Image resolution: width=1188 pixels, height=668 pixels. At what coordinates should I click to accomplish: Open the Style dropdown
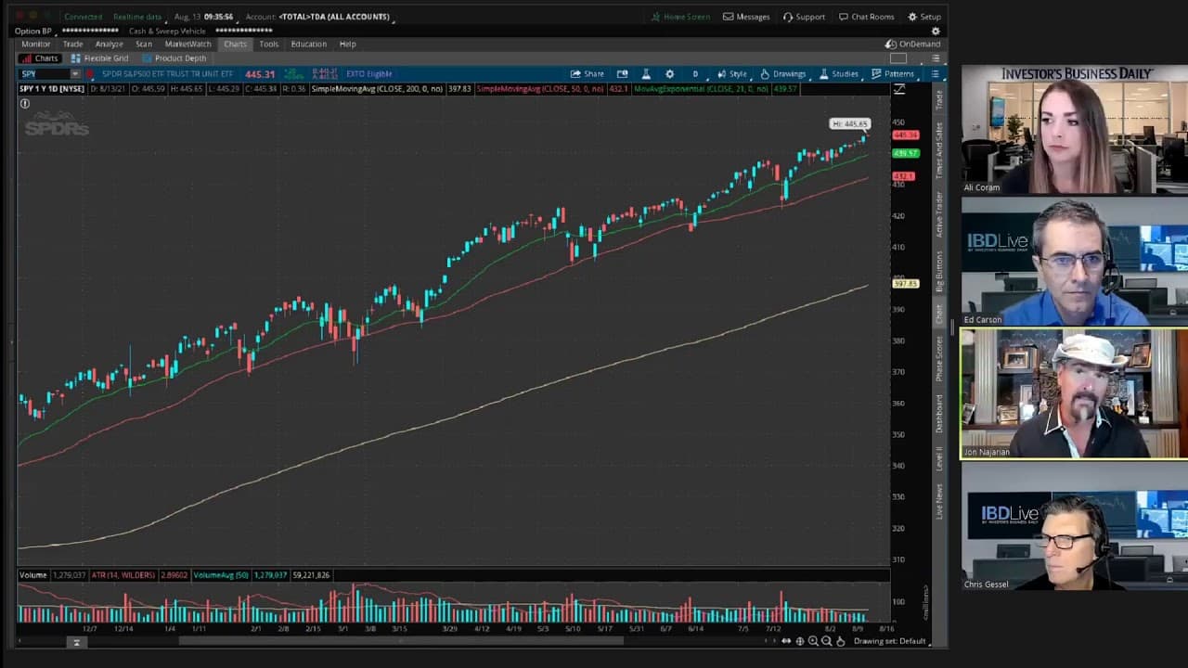point(732,74)
